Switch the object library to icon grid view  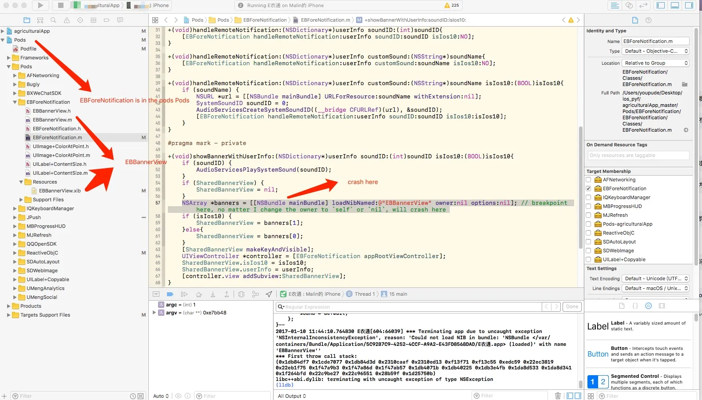point(591,396)
